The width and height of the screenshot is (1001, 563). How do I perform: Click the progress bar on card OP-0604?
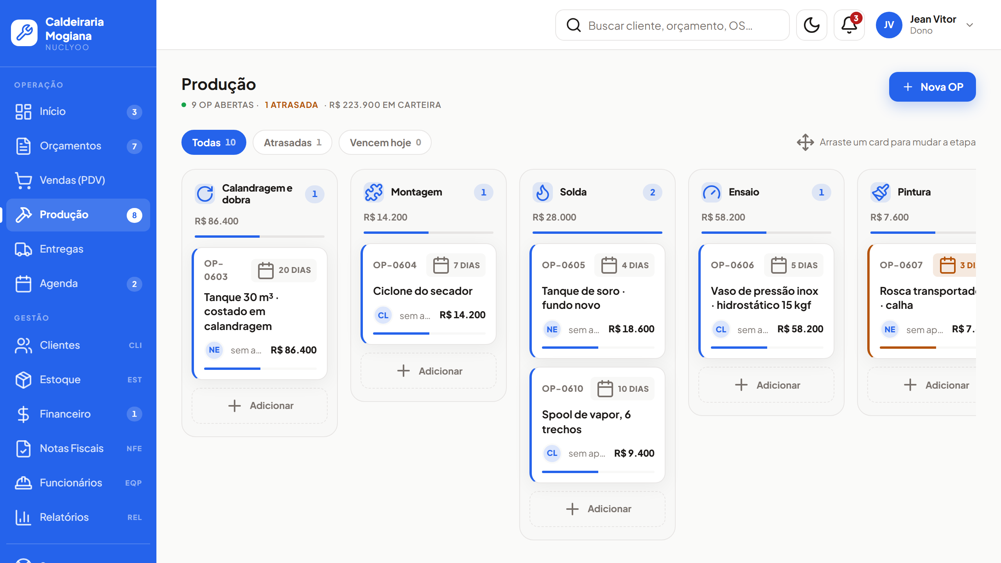429,333
